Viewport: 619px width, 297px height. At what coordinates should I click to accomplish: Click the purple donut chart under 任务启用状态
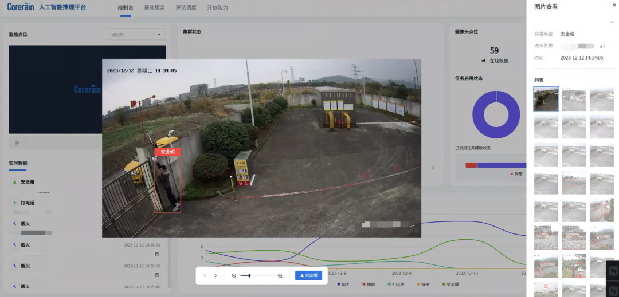(496, 114)
